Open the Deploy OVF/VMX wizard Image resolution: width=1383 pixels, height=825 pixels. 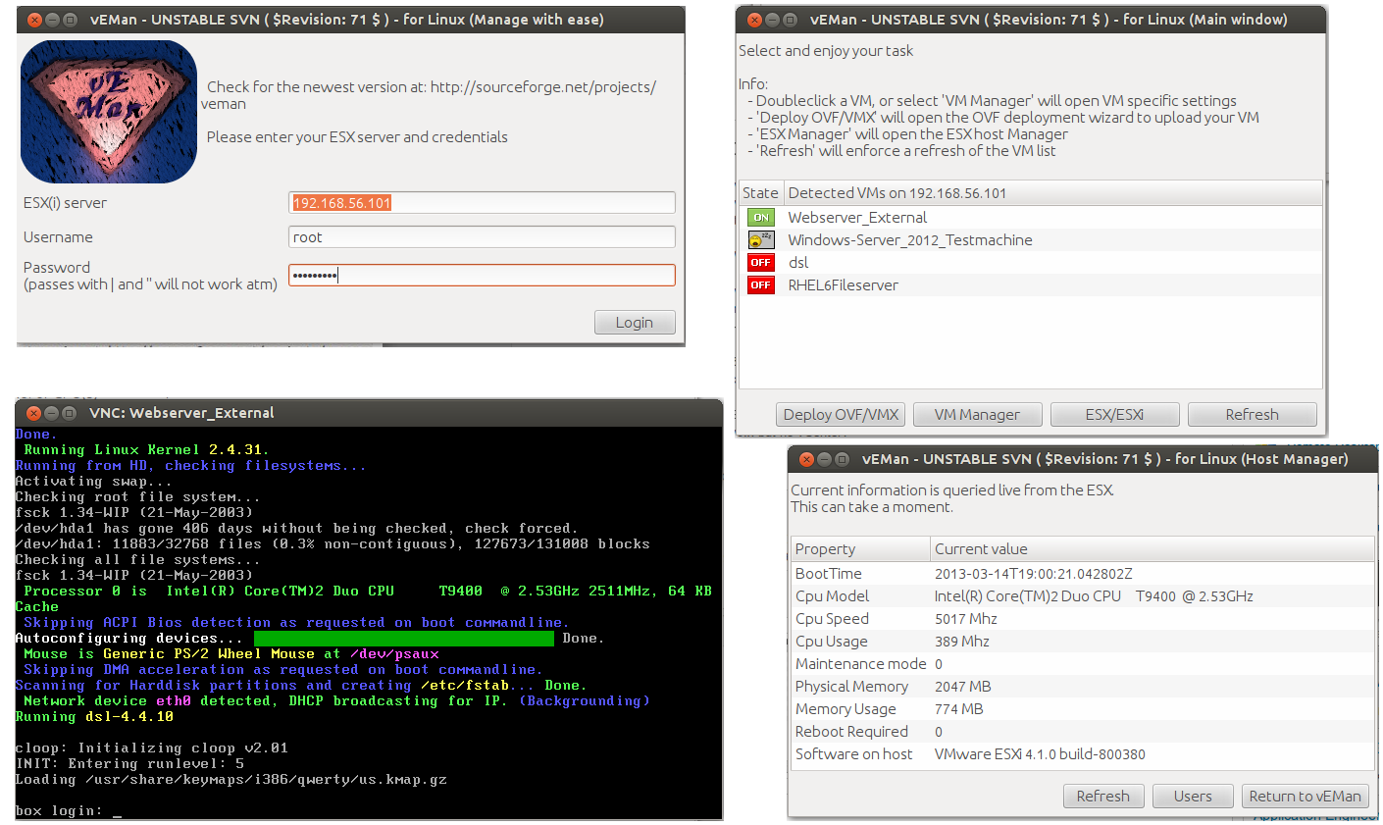pyautogui.click(x=840, y=414)
